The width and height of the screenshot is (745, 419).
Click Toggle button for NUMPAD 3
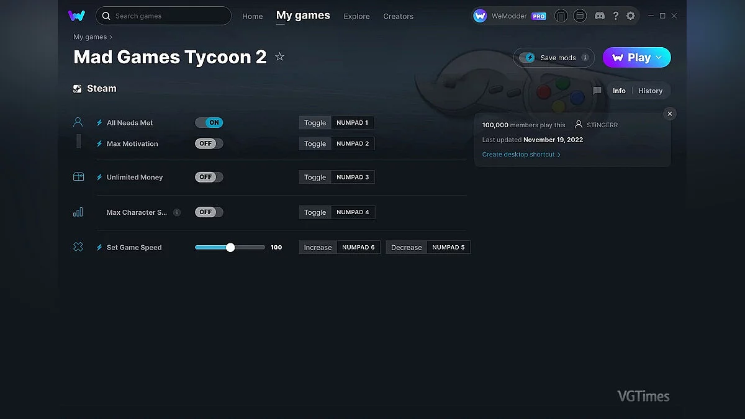[x=315, y=177]
